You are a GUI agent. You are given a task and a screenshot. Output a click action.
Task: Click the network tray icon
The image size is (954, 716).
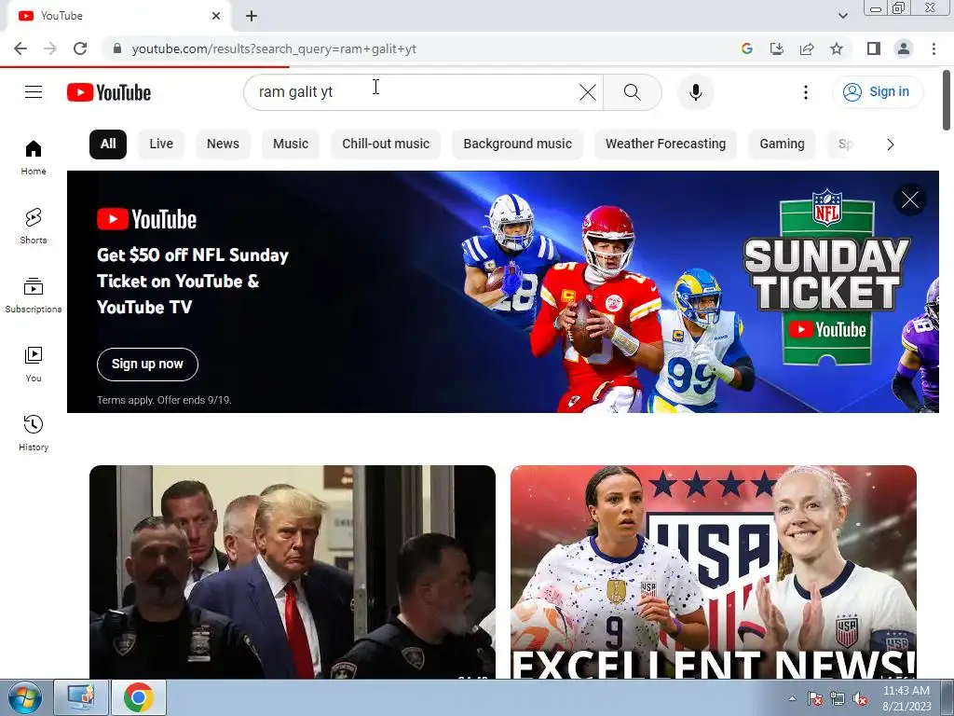click(x=838, y=699)
